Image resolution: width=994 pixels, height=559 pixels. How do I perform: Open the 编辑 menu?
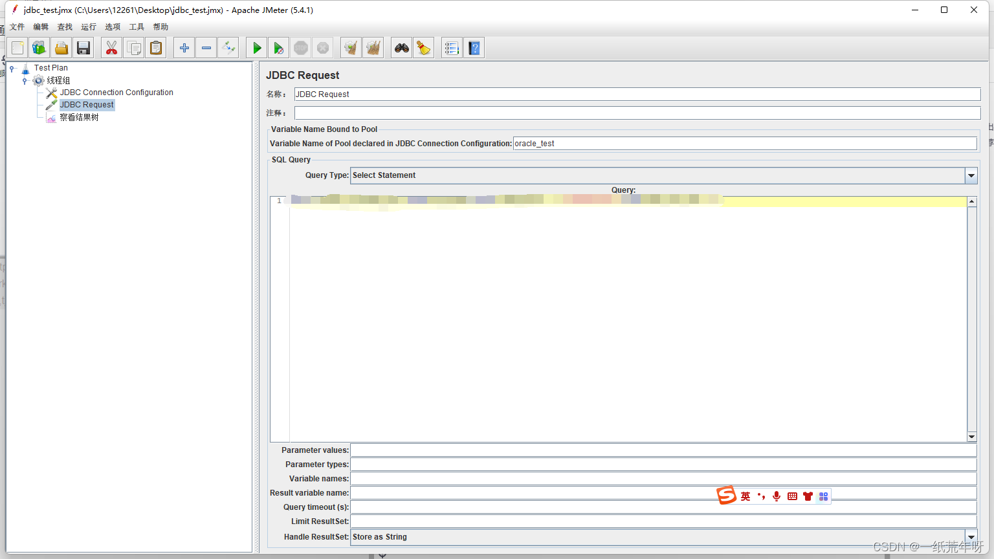coord(41,27)
